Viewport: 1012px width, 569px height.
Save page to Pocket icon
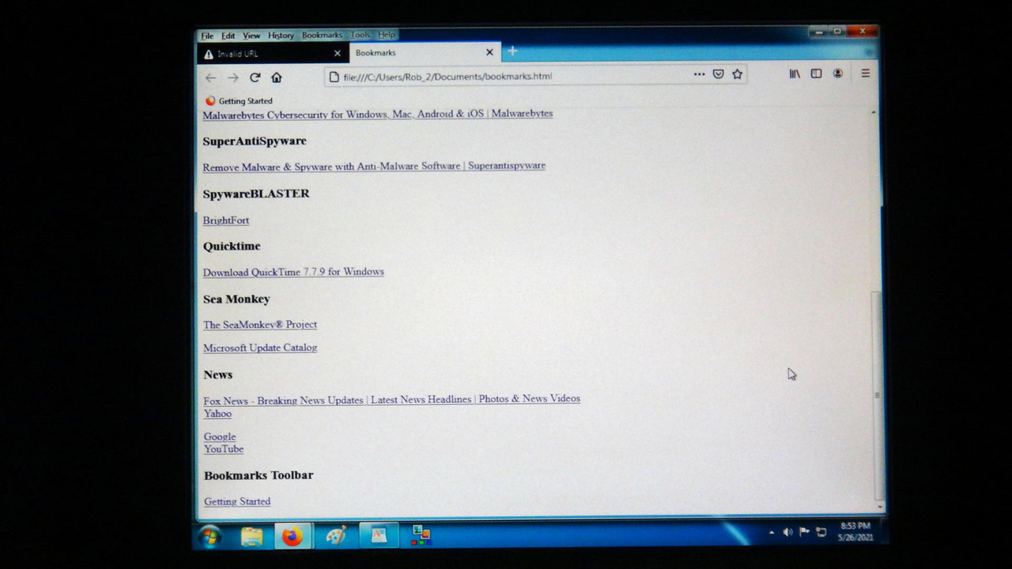click(718, 74)
